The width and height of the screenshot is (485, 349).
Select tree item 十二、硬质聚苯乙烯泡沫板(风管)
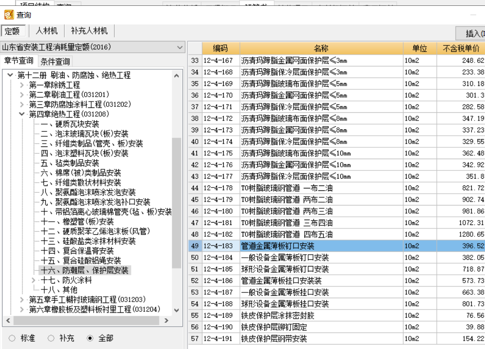tap(96, 231)
